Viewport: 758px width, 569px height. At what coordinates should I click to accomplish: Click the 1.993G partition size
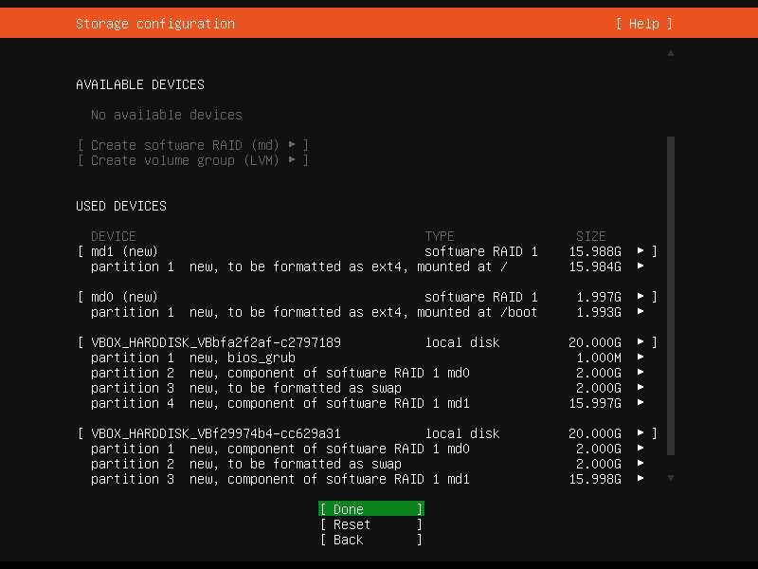[x=599, y=312]
